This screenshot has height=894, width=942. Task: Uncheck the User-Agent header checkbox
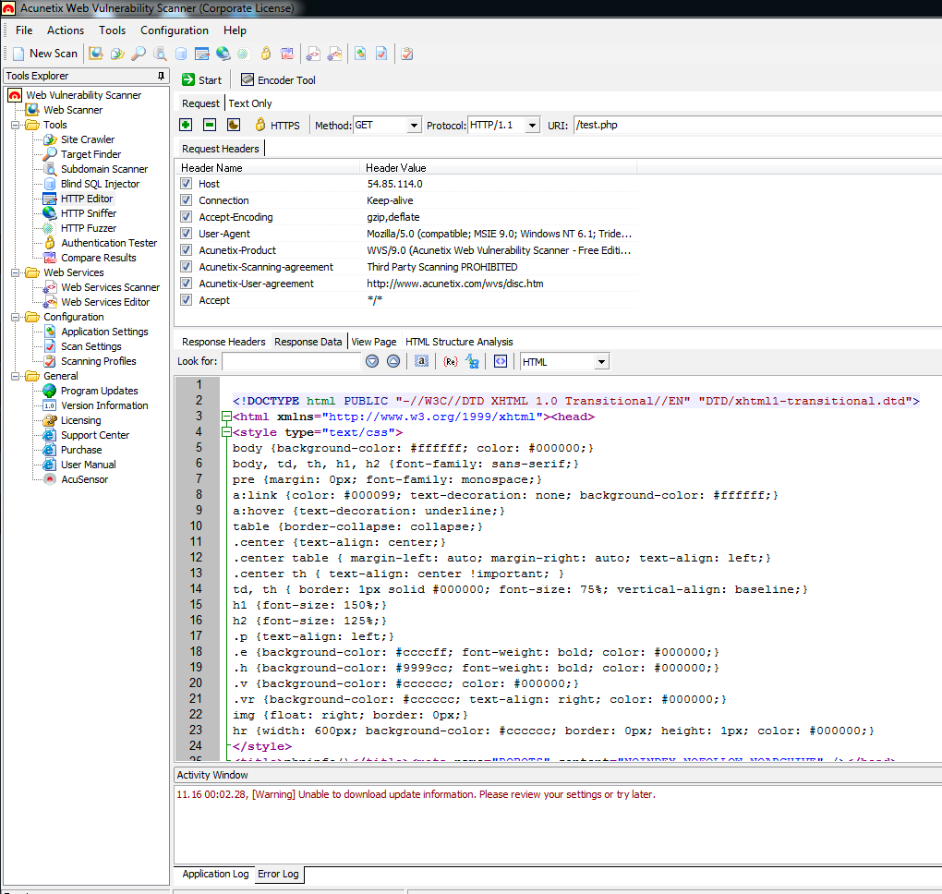[187, 234]
